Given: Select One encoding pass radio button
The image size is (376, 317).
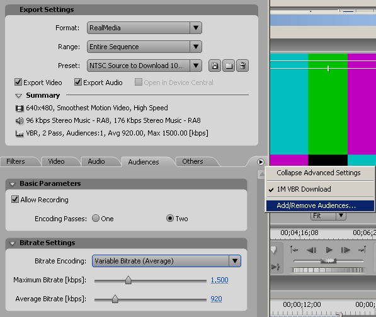Looking at the screenshot, I should pos(96,218).
